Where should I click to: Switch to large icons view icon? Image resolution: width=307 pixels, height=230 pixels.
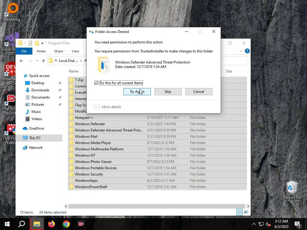click(x=246, y=212)
